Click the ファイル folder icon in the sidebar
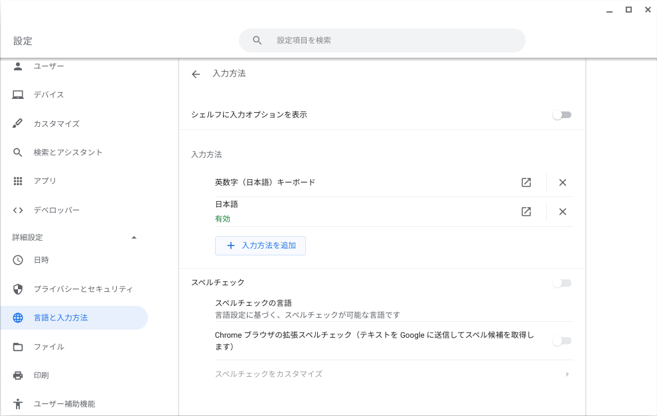The width and height of the screenshot is (657, 416). (18, 347)
